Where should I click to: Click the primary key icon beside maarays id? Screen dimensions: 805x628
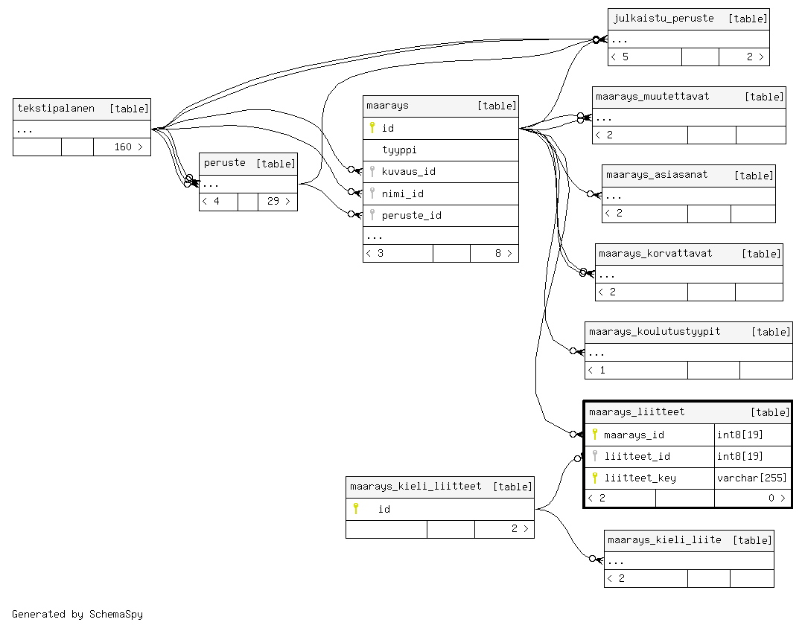tap(372, 127)
